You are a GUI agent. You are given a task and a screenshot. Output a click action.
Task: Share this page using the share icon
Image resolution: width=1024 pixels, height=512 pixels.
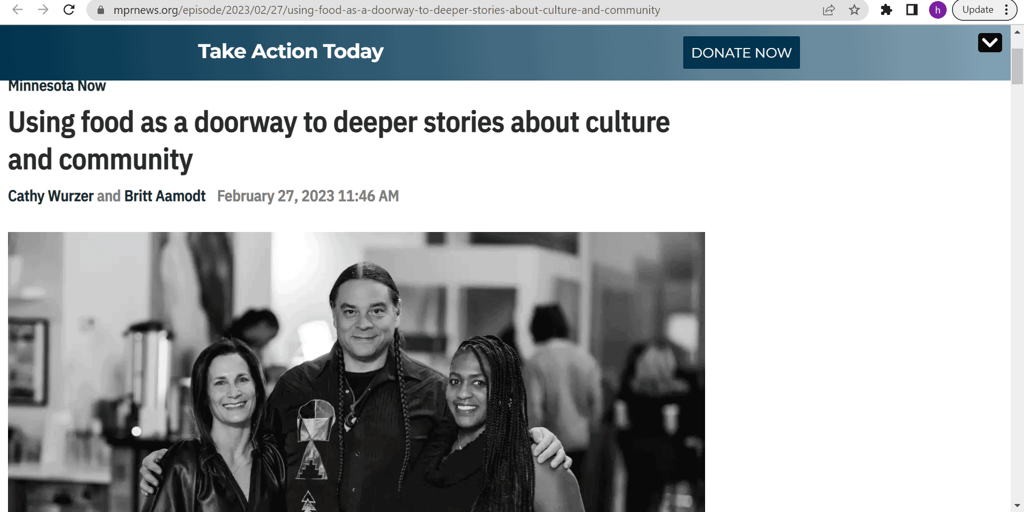tap(829, 10)
